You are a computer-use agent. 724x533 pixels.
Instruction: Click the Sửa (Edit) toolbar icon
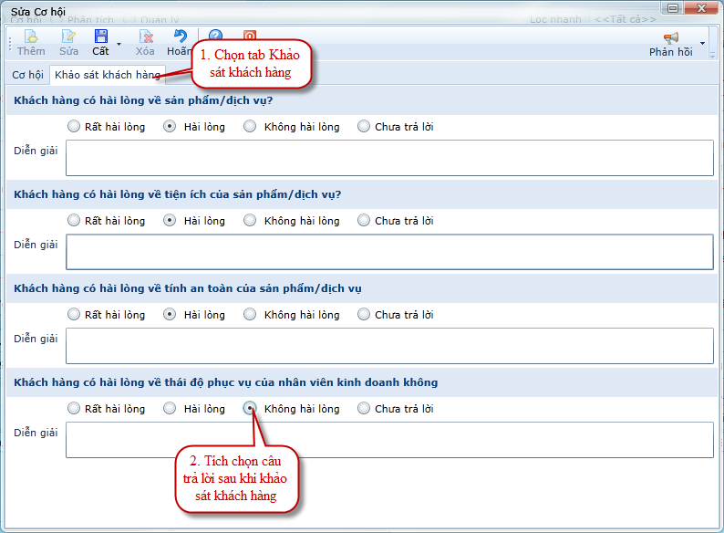point(69,37)
